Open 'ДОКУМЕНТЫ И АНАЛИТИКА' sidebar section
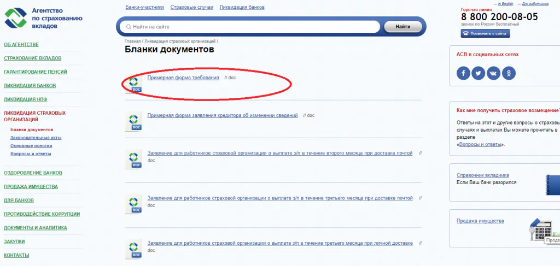 [x=36, y=228]
